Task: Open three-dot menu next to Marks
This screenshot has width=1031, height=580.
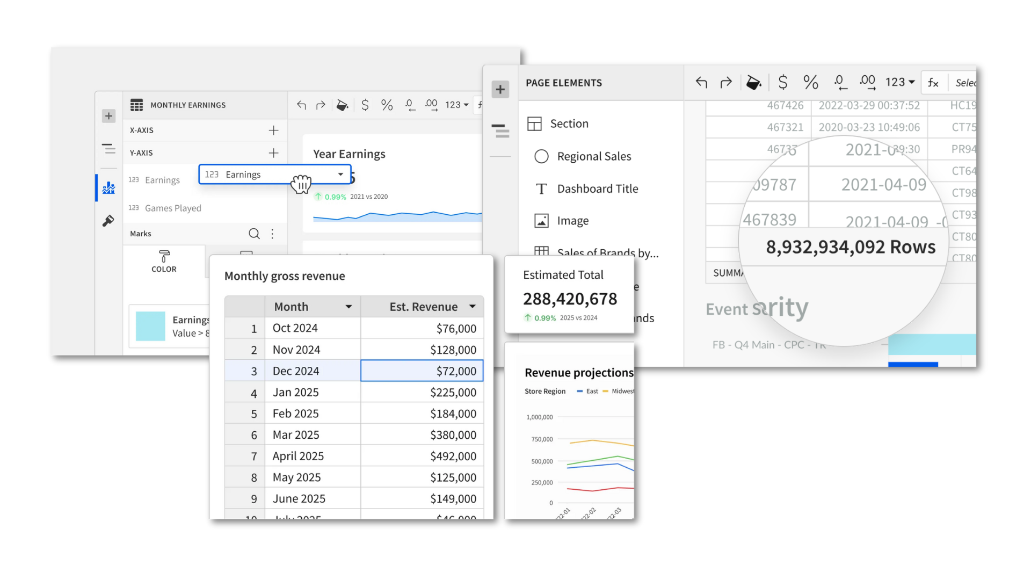Action: [273, 234]
